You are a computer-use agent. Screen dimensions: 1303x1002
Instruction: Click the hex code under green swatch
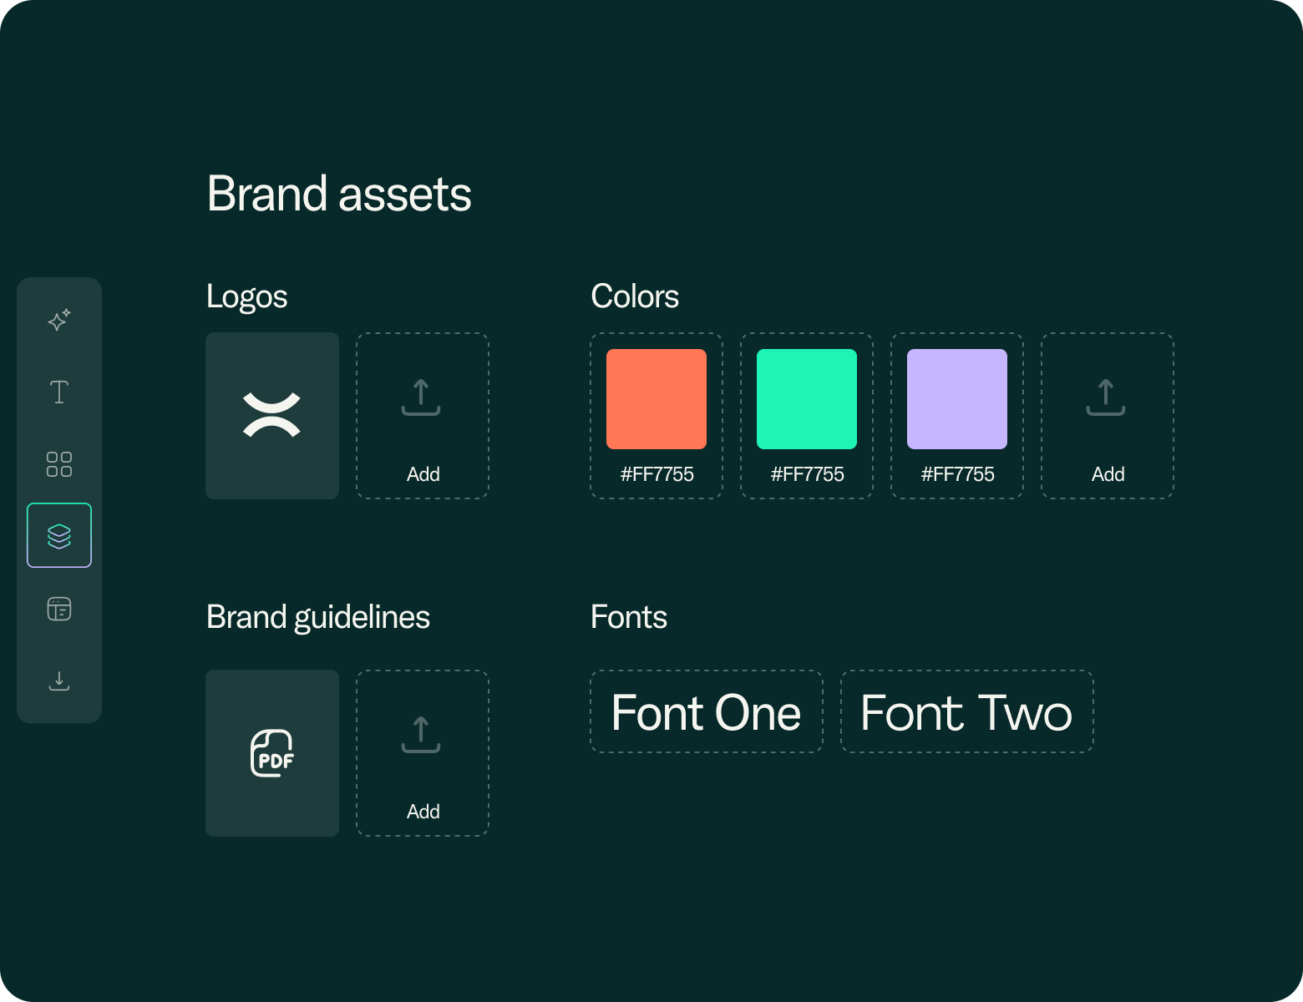(x=807, y=474)
